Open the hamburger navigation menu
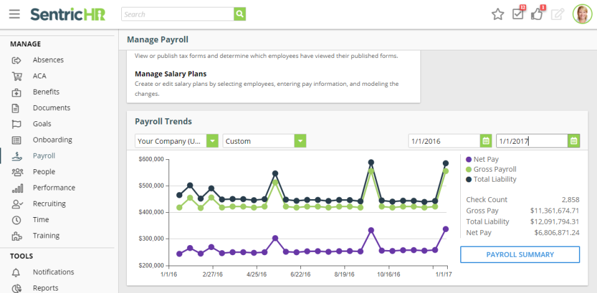The height and width of the screenshot is (293, 597). coord(14,14)
